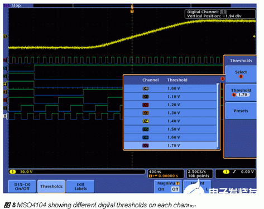
Task: Open the Presets side menu
Action: tap(241, 111)
